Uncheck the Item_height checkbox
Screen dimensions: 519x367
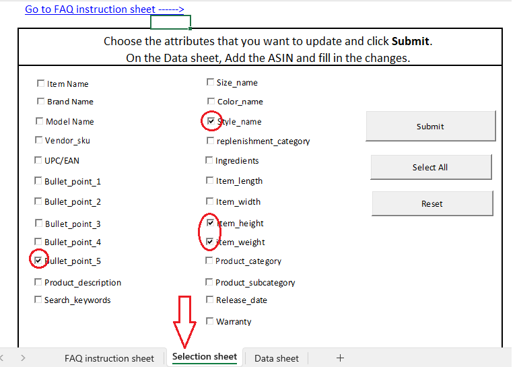pyautogui.click(x=211, y=222)
